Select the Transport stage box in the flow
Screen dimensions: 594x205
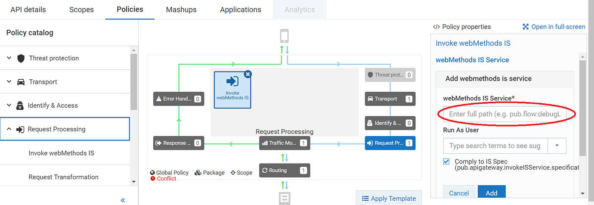pos(390,99)
